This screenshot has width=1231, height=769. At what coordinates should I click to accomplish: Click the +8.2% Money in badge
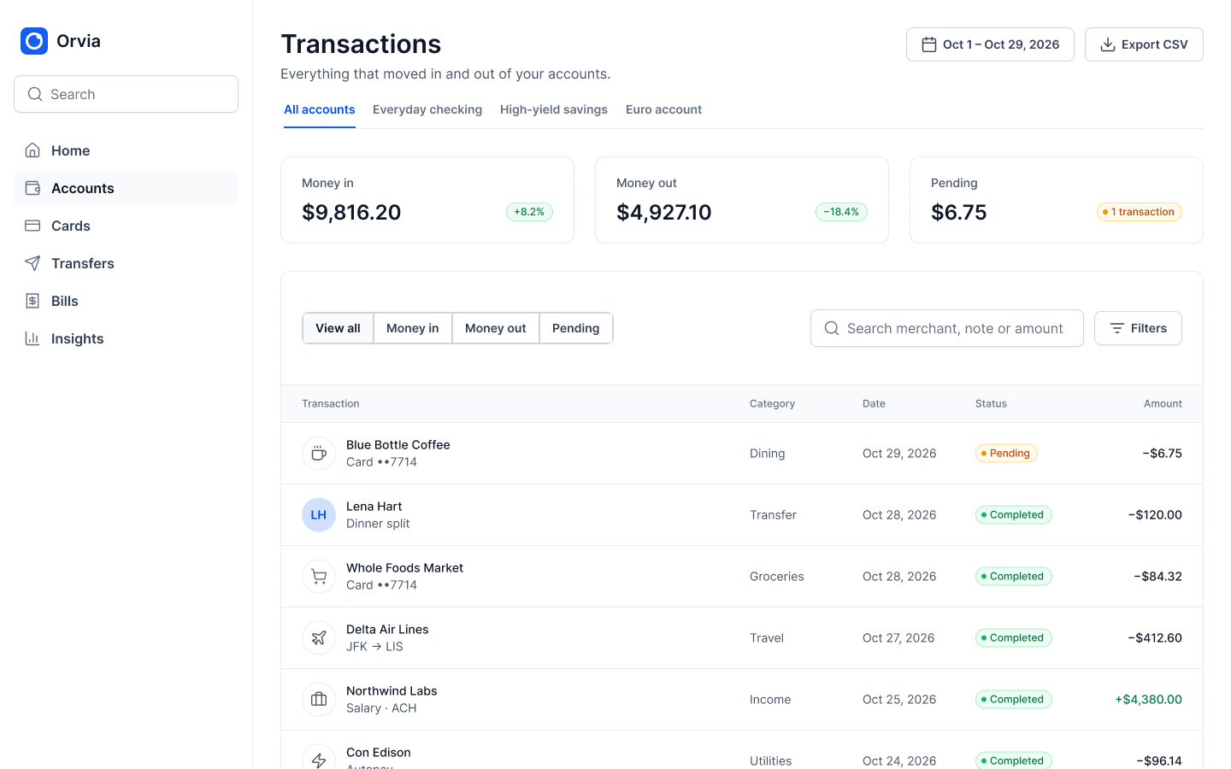point(529,212)
